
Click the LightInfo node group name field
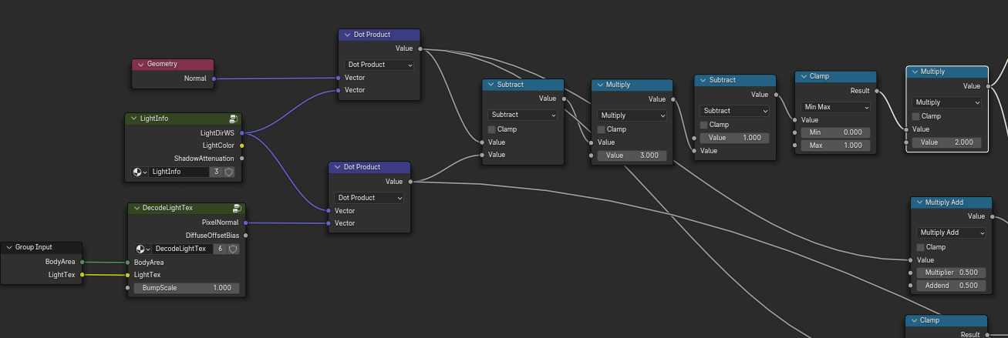pyautogui.click(x=179, y=172)
